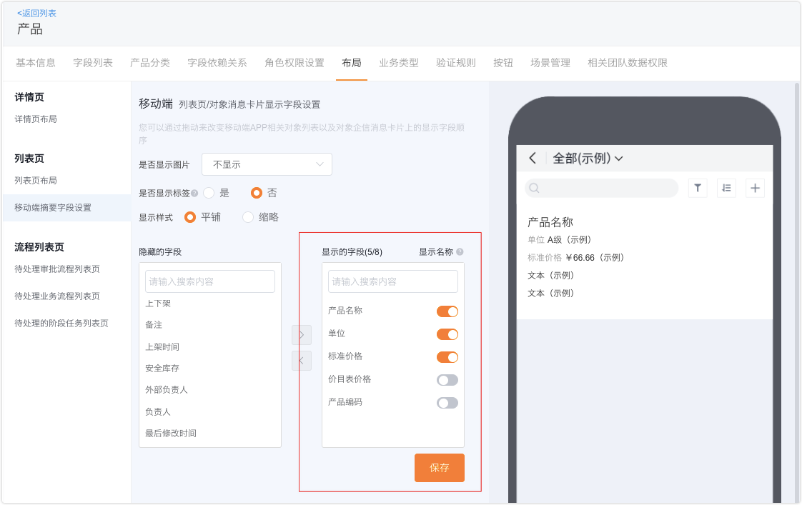
Task: Select 上下架 in hidden fields
Action: coord(158,304)
